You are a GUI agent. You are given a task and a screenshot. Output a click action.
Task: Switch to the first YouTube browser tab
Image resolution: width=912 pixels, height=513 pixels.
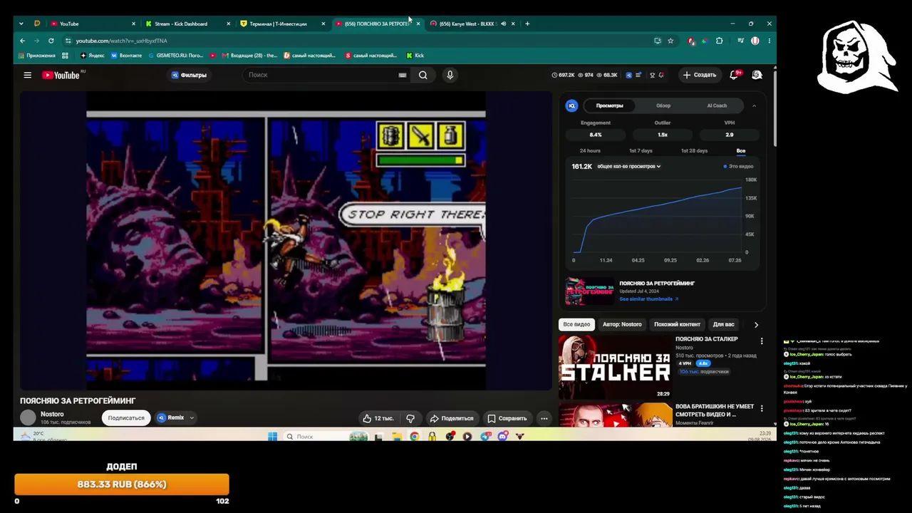coord(93,24)
